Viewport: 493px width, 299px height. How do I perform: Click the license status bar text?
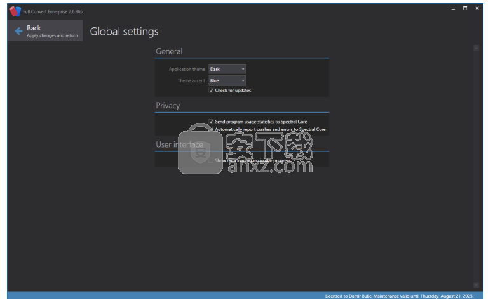[x=400, y=296]
